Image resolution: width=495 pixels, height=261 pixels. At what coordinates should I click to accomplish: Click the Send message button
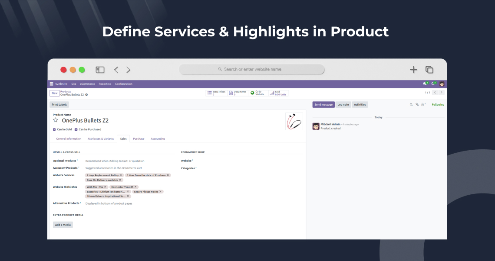click(323, 104)
